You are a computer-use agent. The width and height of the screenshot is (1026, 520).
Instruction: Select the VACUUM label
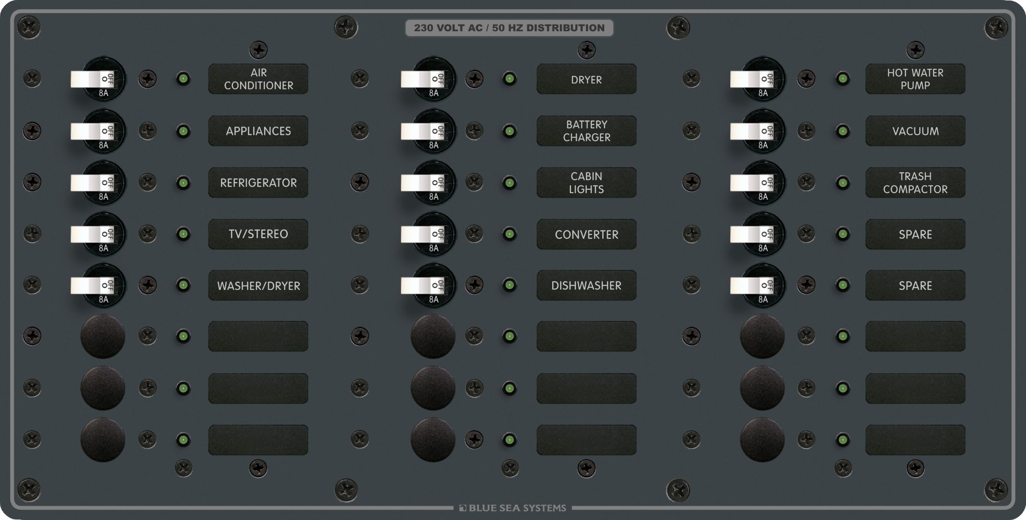coord(915,131)
